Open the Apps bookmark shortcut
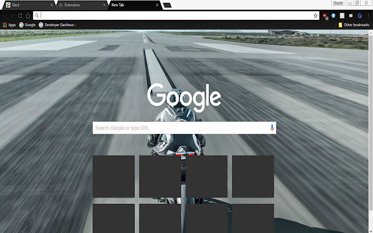 [9, 25]
